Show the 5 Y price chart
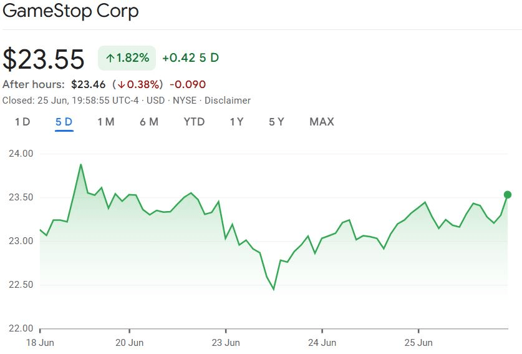Viewport: 522px width, 354px height. coord(276,122)
